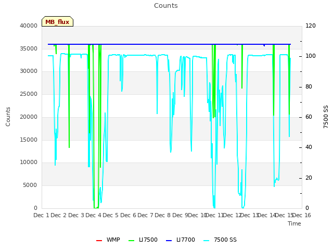Click the Dec 7 x-axis label

[146, 215]
